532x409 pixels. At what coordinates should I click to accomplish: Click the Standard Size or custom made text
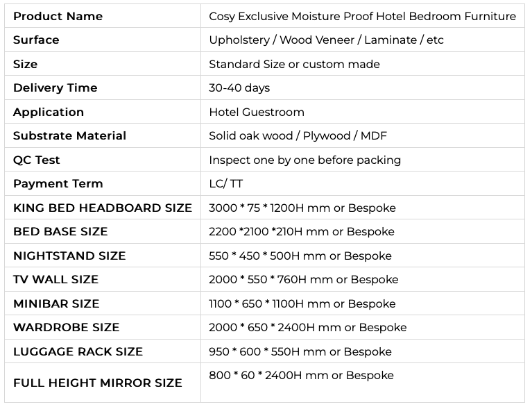click(294, 64)
